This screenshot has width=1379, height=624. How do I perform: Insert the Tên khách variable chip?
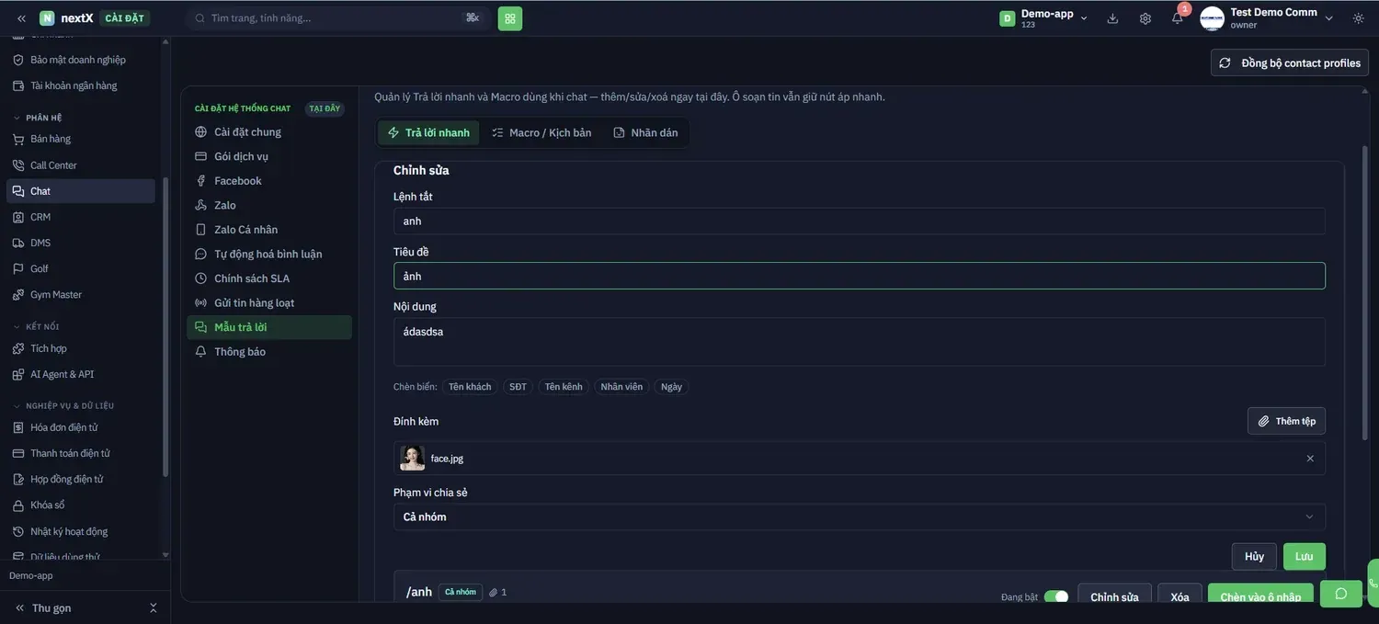click(470, 387)
